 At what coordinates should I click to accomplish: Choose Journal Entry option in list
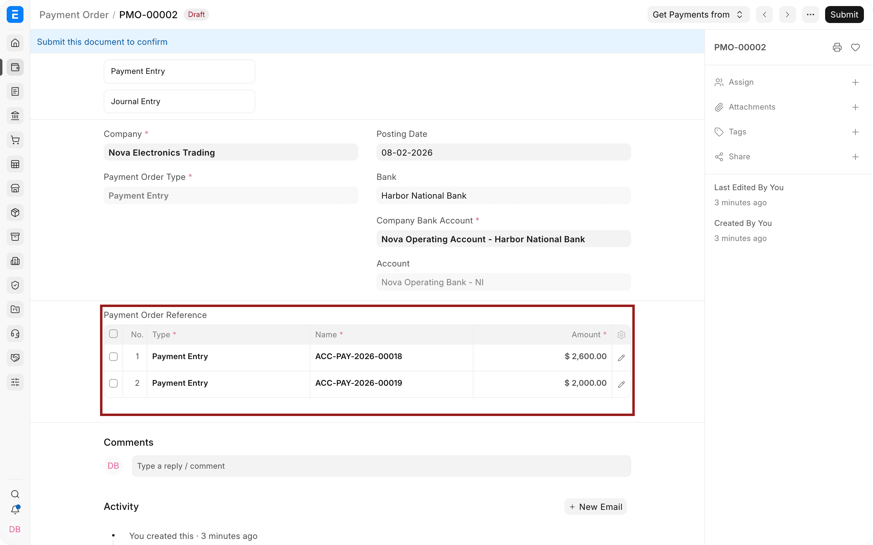point(179,102)
